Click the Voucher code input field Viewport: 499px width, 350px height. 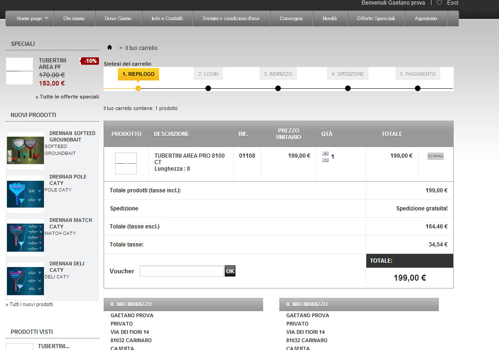182,271
